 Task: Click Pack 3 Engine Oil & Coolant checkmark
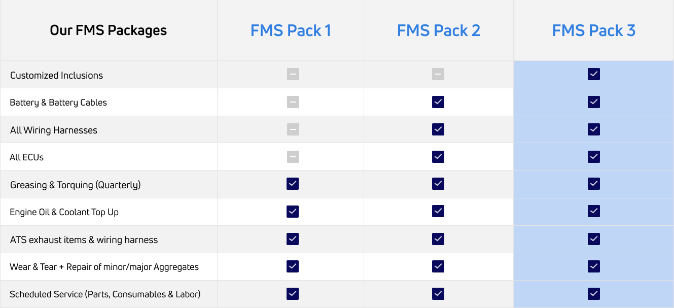click(594, 211)
